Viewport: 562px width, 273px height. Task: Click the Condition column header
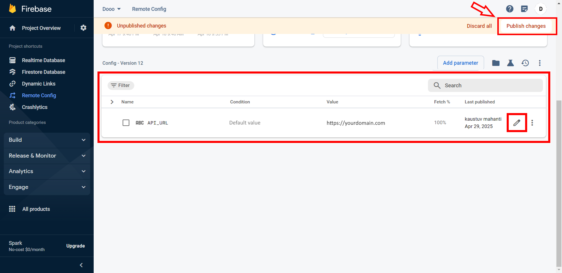tap(240, 102)
